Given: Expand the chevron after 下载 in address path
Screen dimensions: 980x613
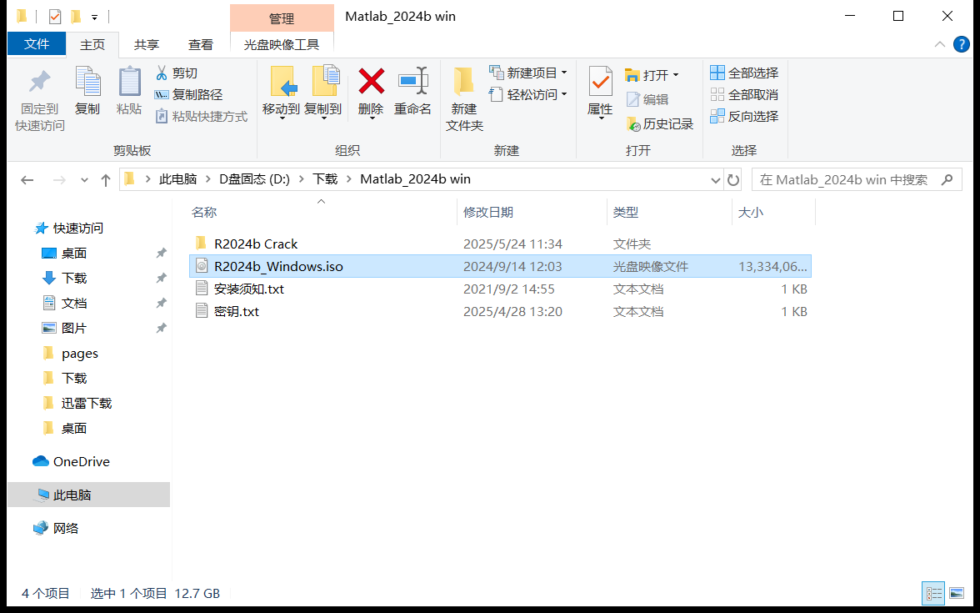Looking at the screenshot, I should pos(348,179).
